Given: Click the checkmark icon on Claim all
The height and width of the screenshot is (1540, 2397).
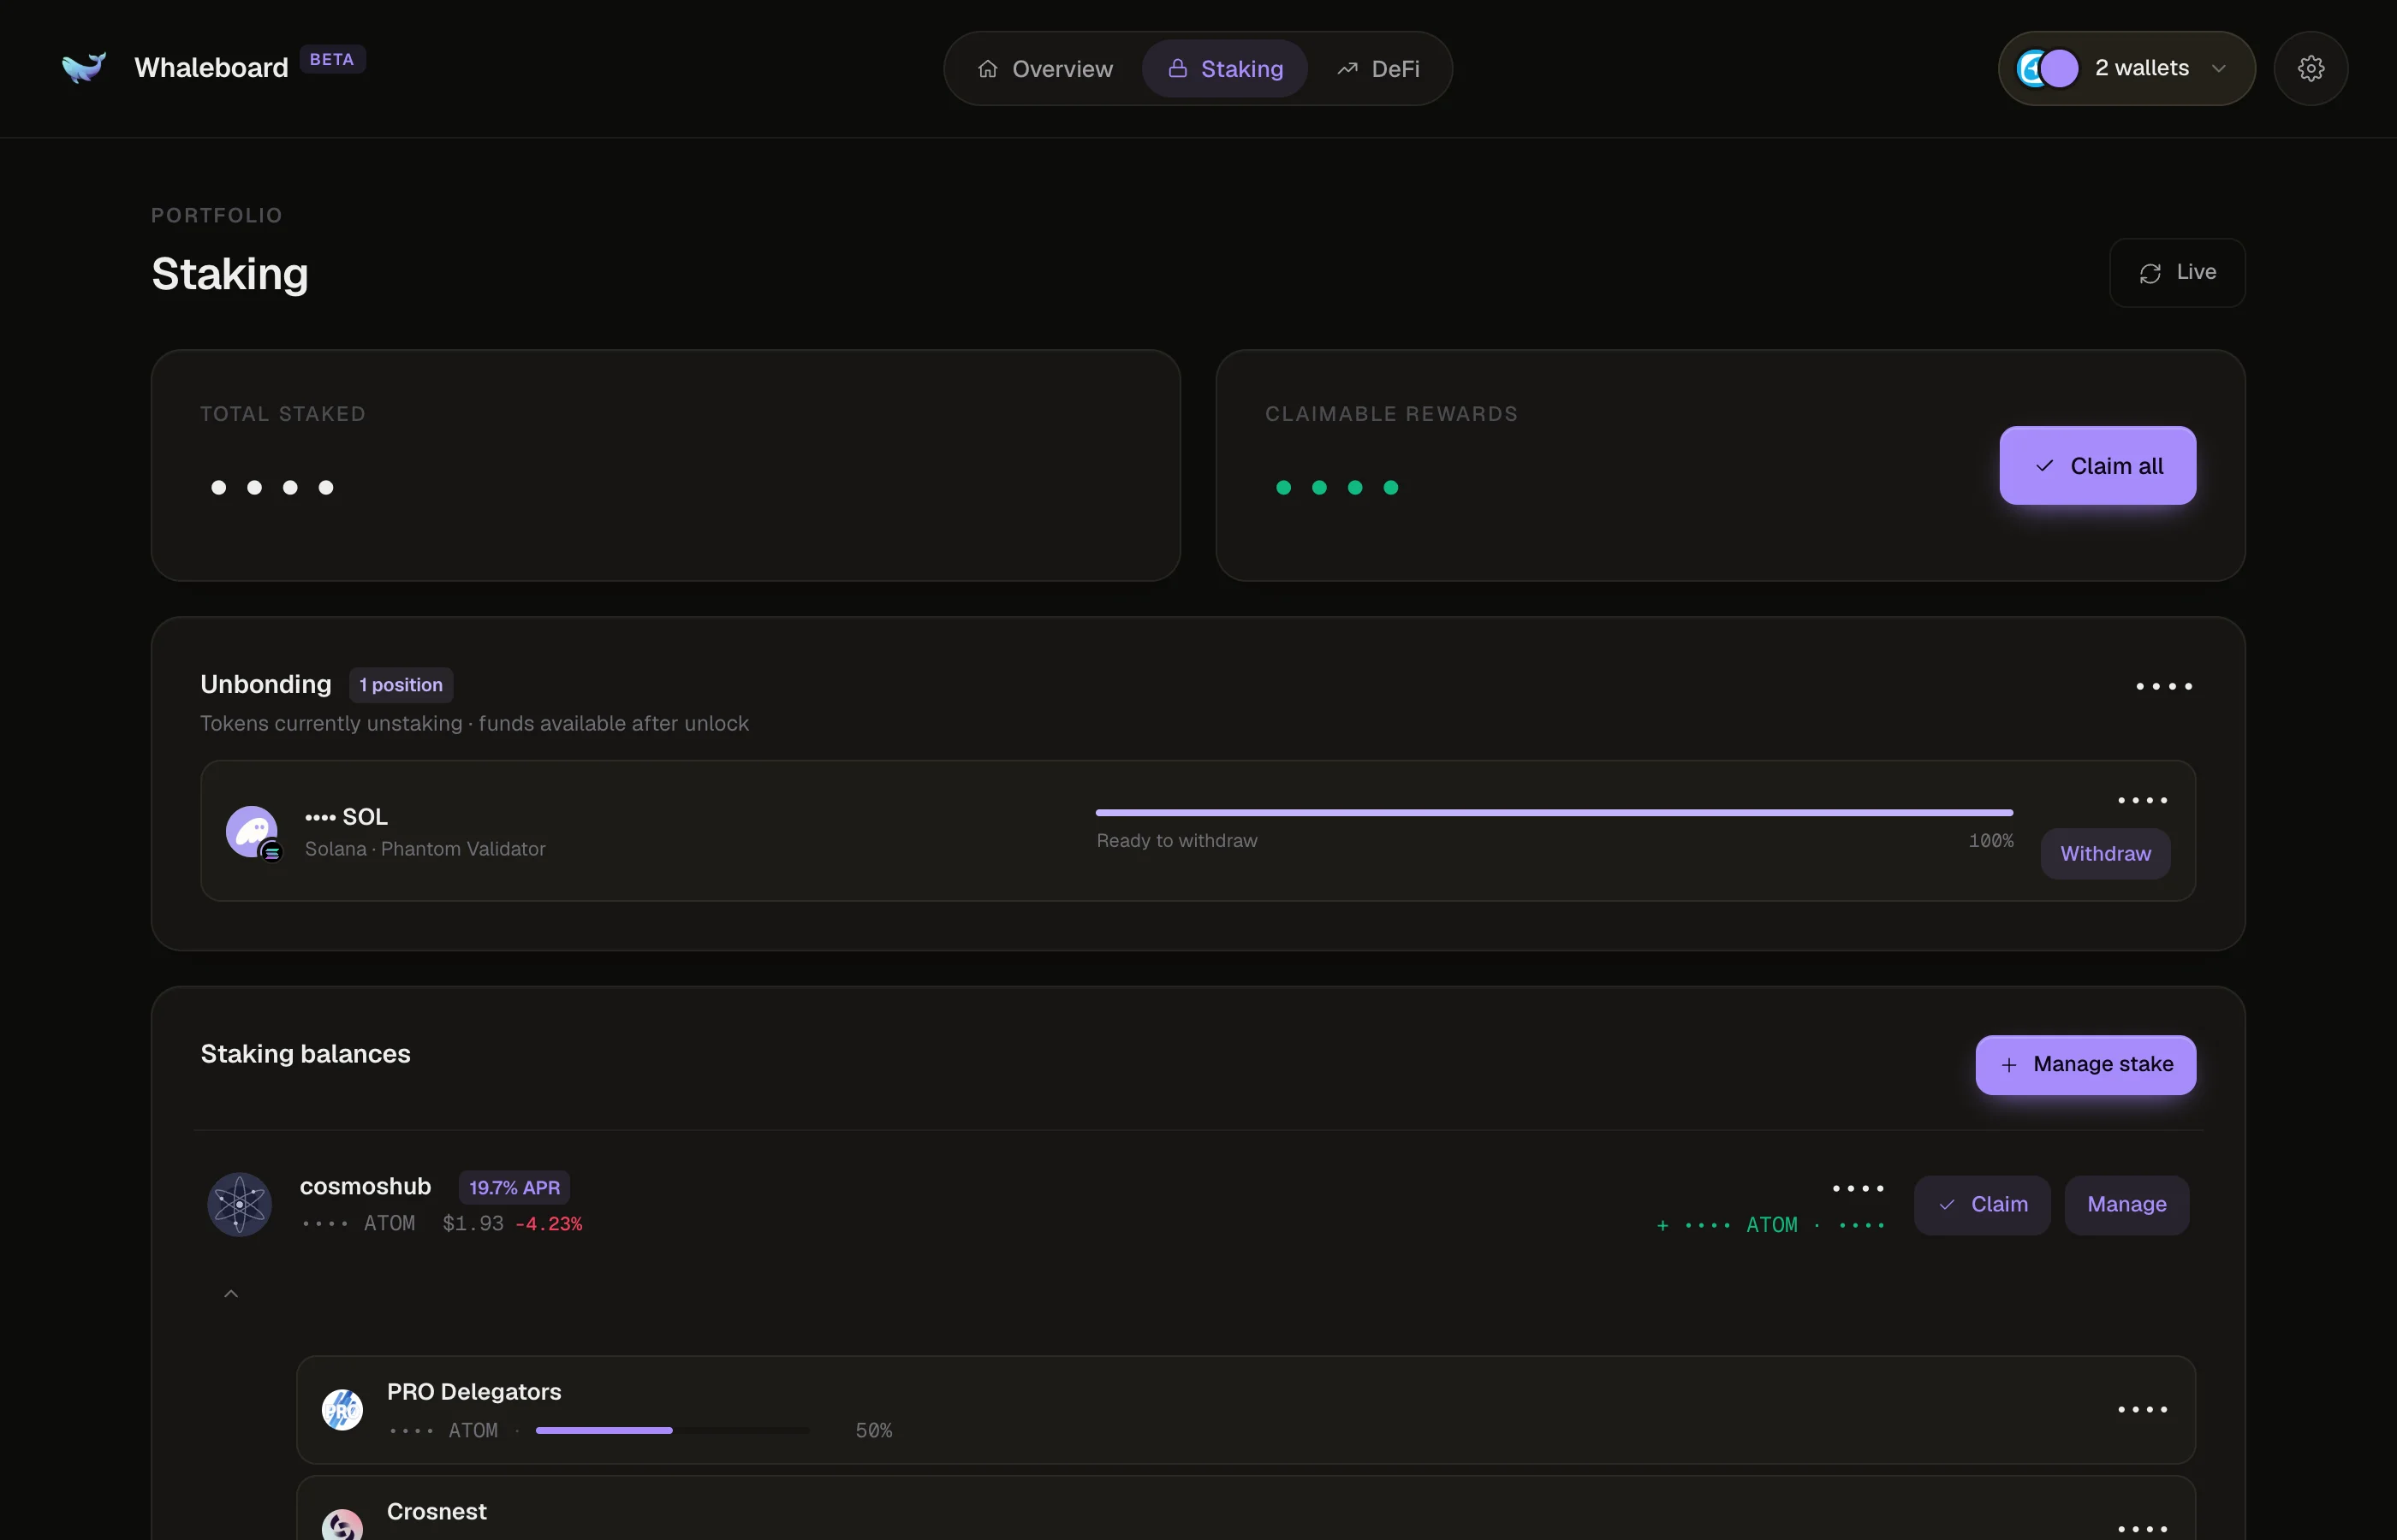Looking at the screenshot, I should click(x=2045, y=466).
